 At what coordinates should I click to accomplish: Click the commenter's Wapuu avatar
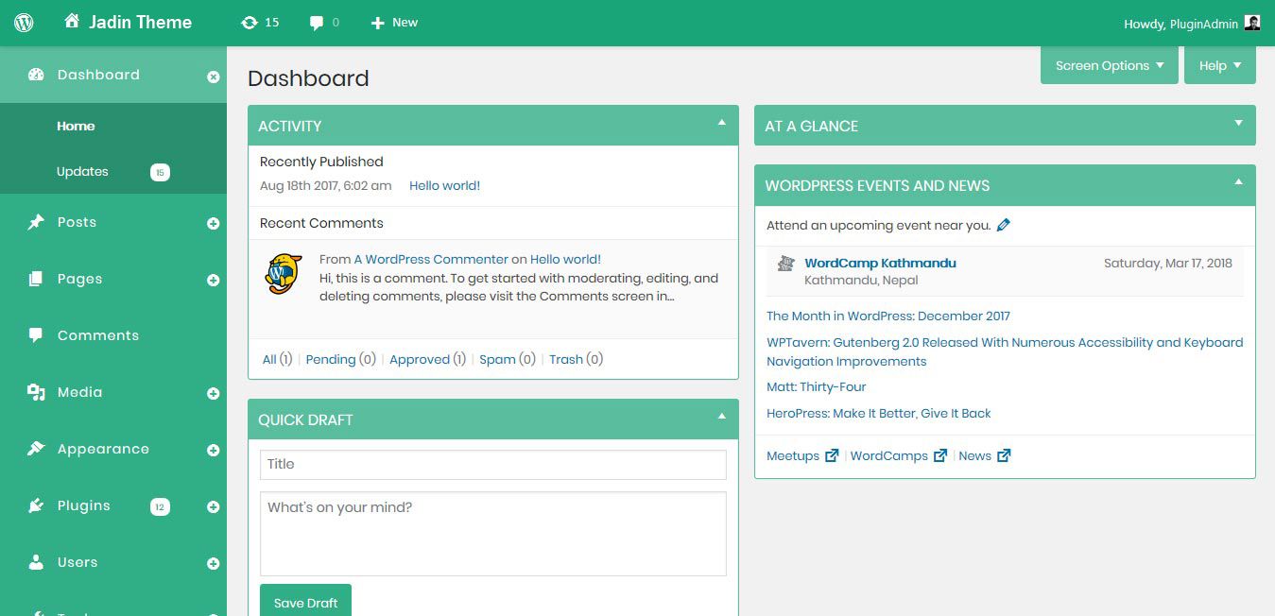[283, 274]
